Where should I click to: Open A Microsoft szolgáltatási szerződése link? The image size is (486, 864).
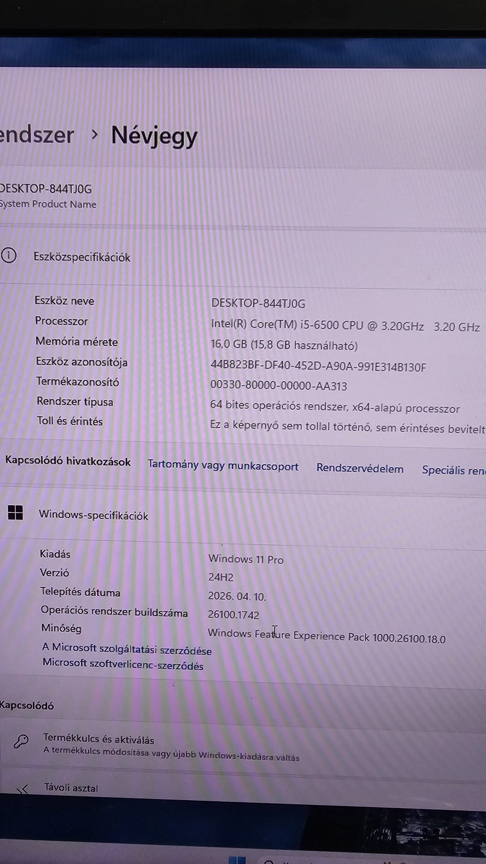(127, 649)
